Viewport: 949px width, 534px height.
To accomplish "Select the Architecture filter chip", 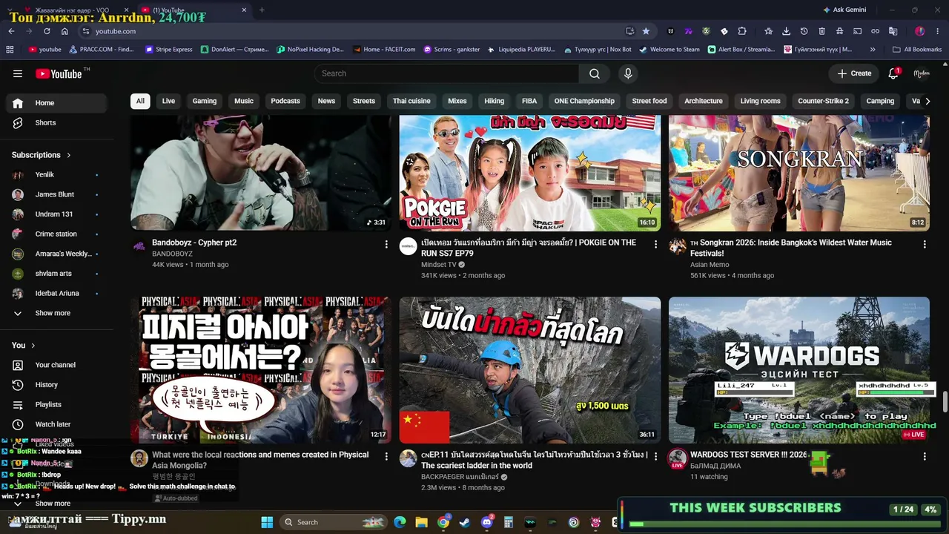I will tap(704, 101).
